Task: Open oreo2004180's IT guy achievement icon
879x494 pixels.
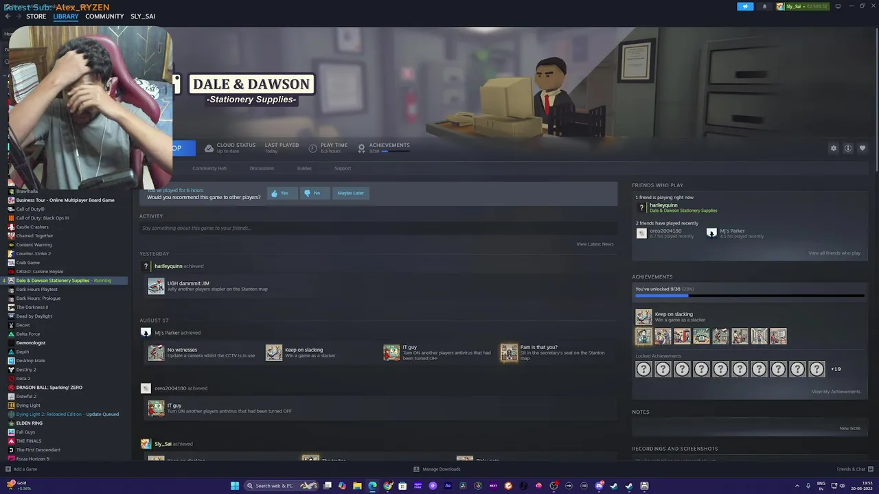Action: pos(156,408)
